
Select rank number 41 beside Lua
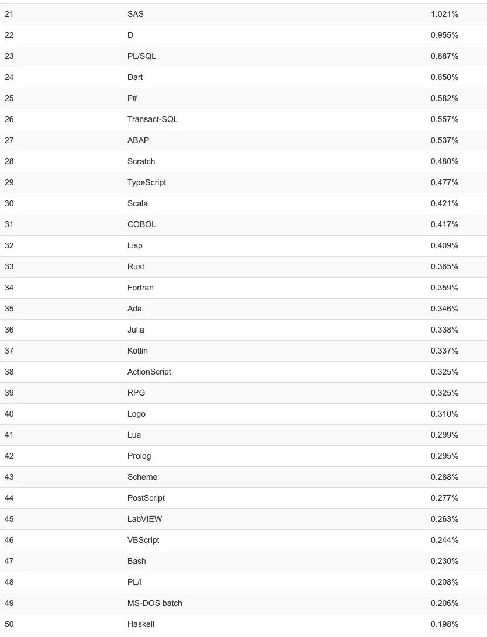point(9,435)
